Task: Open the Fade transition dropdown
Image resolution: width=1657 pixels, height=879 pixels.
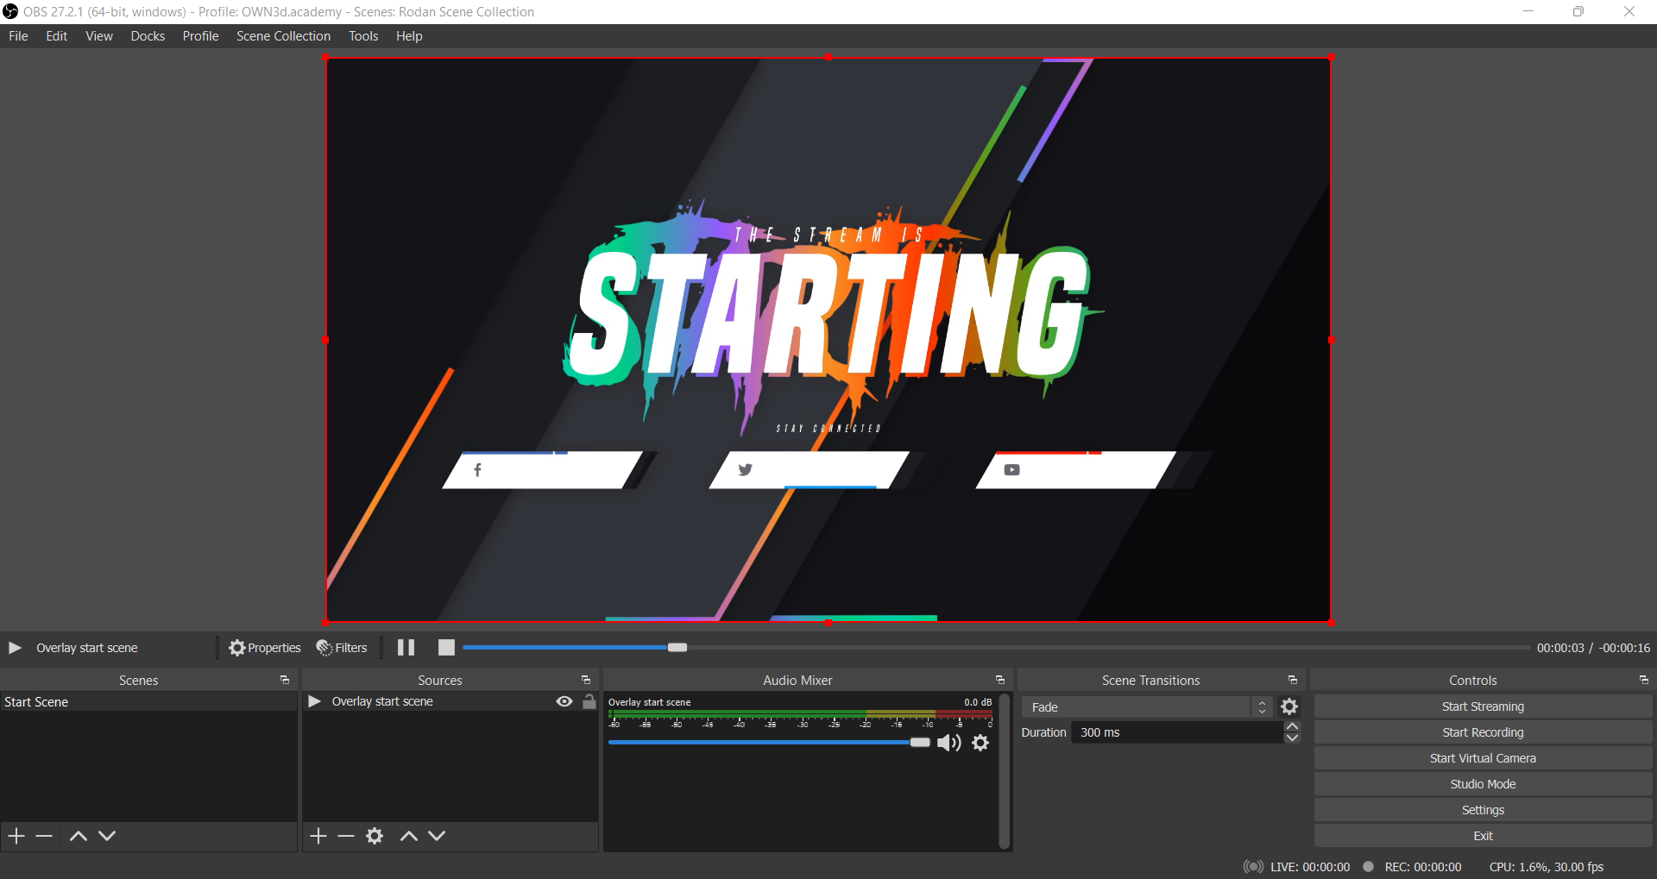Action: pos(1146,707)
